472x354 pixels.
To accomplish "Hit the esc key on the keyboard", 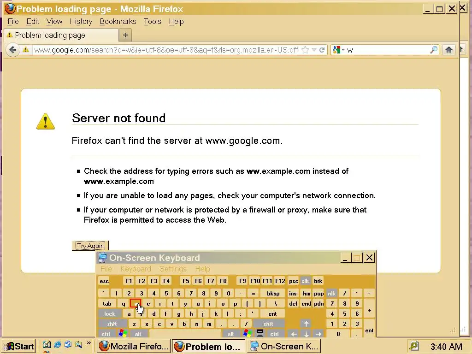I will coord(104,281).
